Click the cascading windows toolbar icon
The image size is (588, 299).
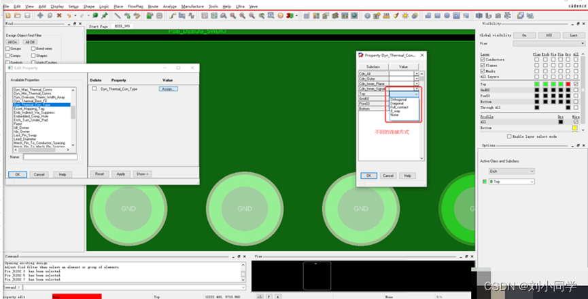click(521, 16)
